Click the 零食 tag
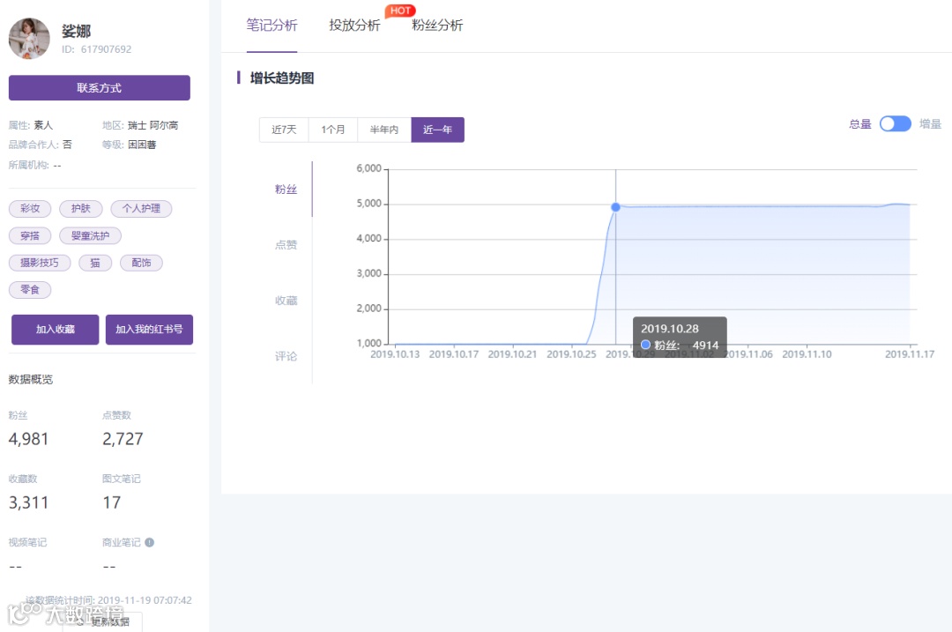The width and height of the screenshot is (952, 632). coord(30,290)
